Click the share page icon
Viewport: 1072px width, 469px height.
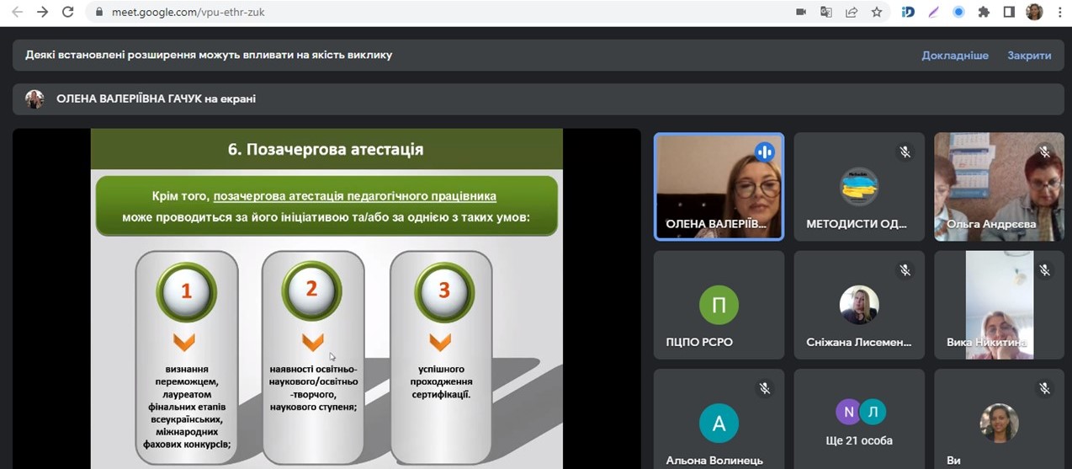click(x=852, y=12)
